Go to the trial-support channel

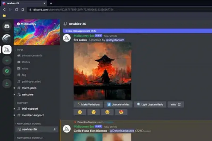coord(30,109)
